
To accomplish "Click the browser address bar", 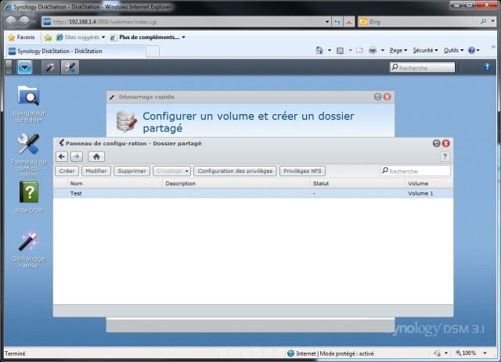I will click(x=186, y=22).
